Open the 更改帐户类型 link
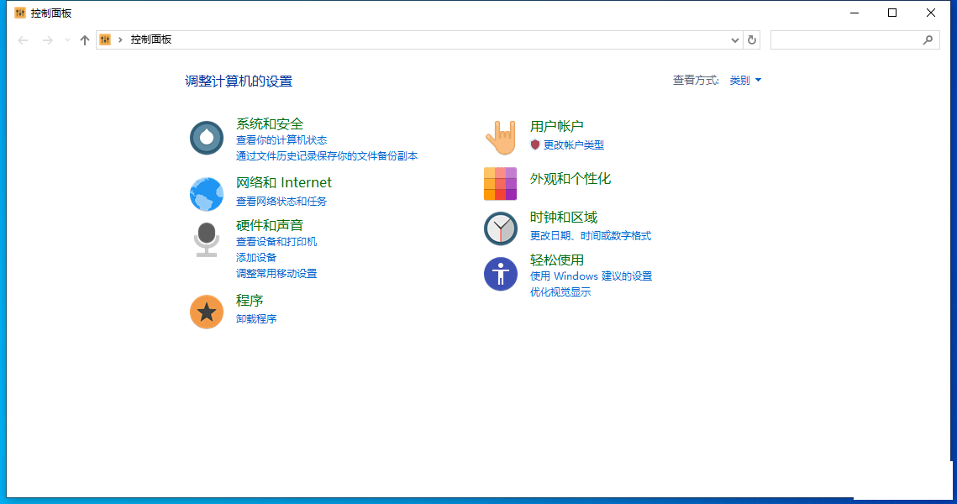The image size is (957, 504). [573, 145]
